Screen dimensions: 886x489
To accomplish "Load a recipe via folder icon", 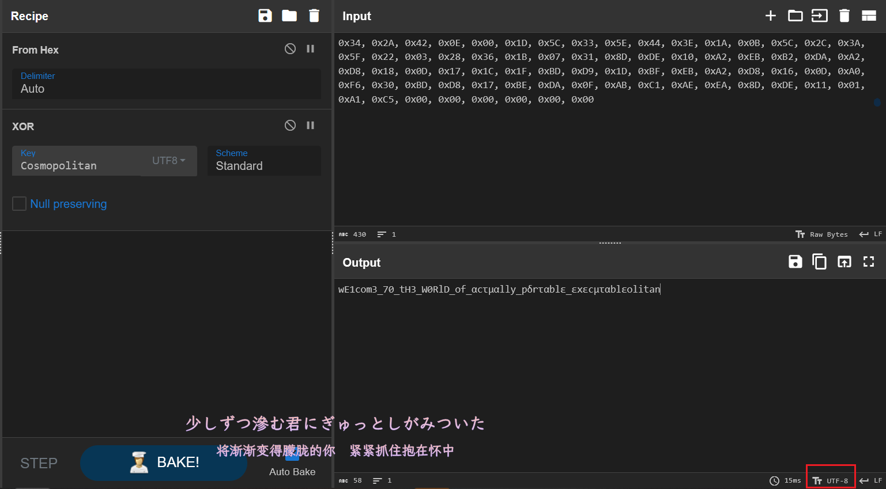I will click(289, 16).
